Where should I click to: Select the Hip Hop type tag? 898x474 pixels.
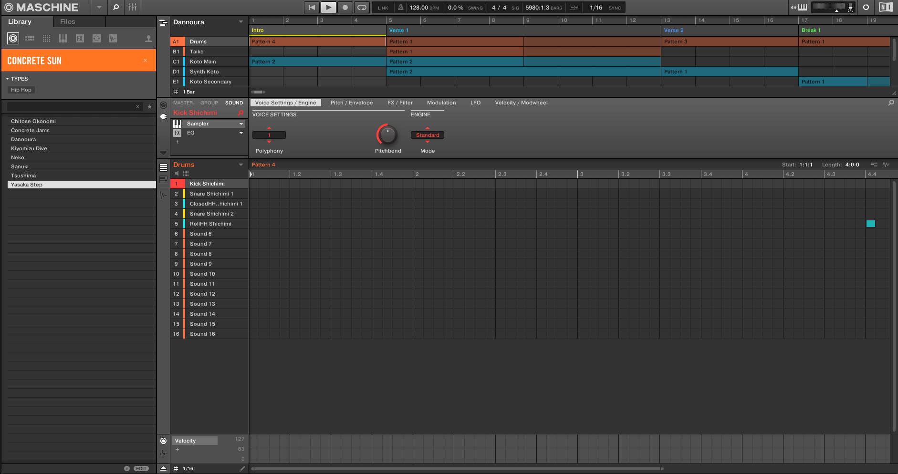(x=21, y=90)
